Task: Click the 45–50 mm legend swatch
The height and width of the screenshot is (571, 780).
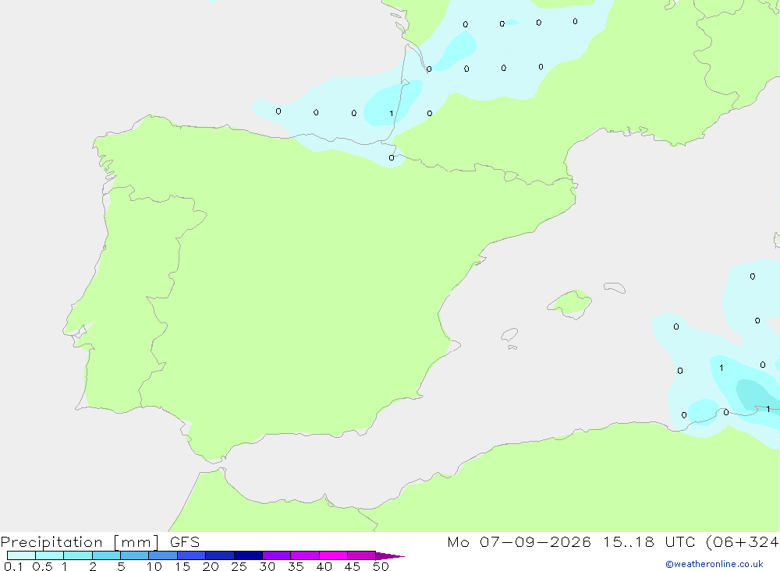Action: [x=361, y=555]
